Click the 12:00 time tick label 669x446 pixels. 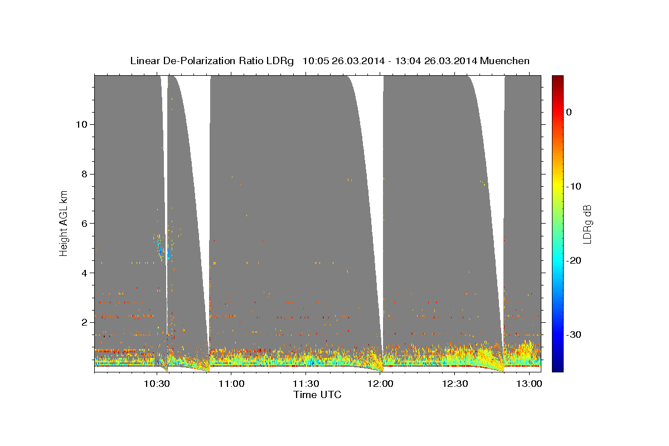380,384
